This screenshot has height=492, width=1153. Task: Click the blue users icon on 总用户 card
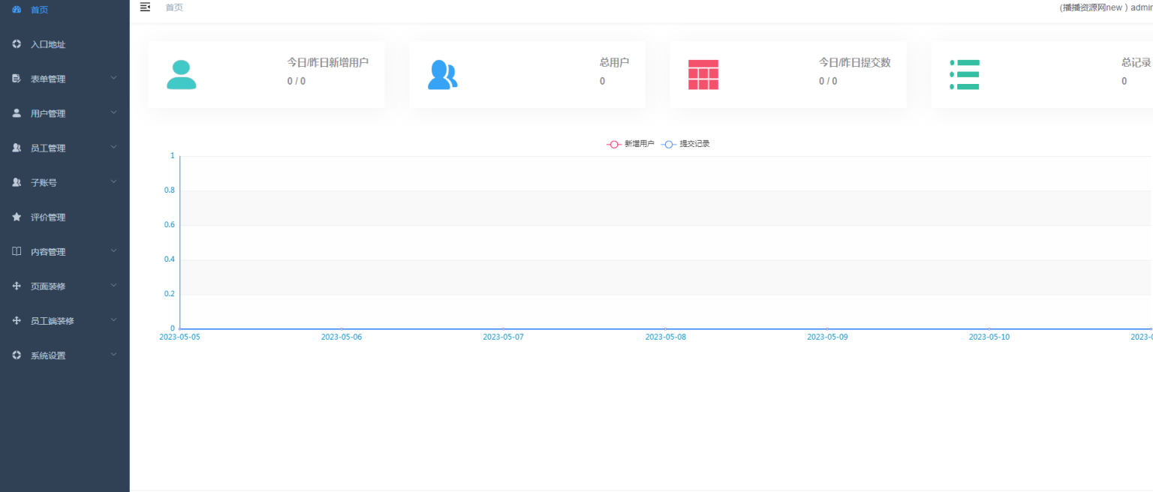[x=443, y=74]
